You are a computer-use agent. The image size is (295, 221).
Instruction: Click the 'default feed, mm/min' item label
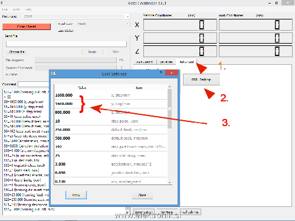pyautogui.click(x=129, y=130)
